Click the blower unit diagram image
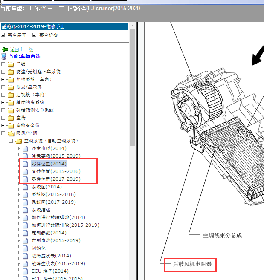 [217, 137]
